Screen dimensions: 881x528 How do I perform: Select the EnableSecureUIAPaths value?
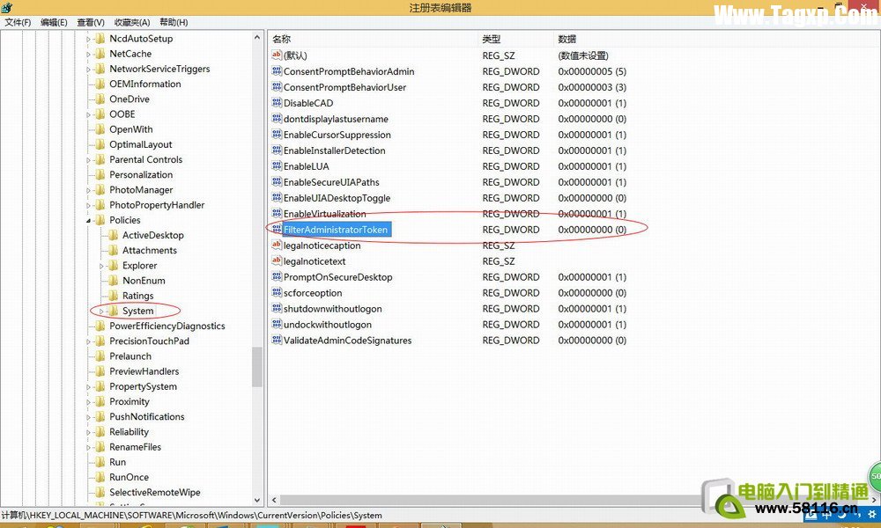click(x=331, y=182)
